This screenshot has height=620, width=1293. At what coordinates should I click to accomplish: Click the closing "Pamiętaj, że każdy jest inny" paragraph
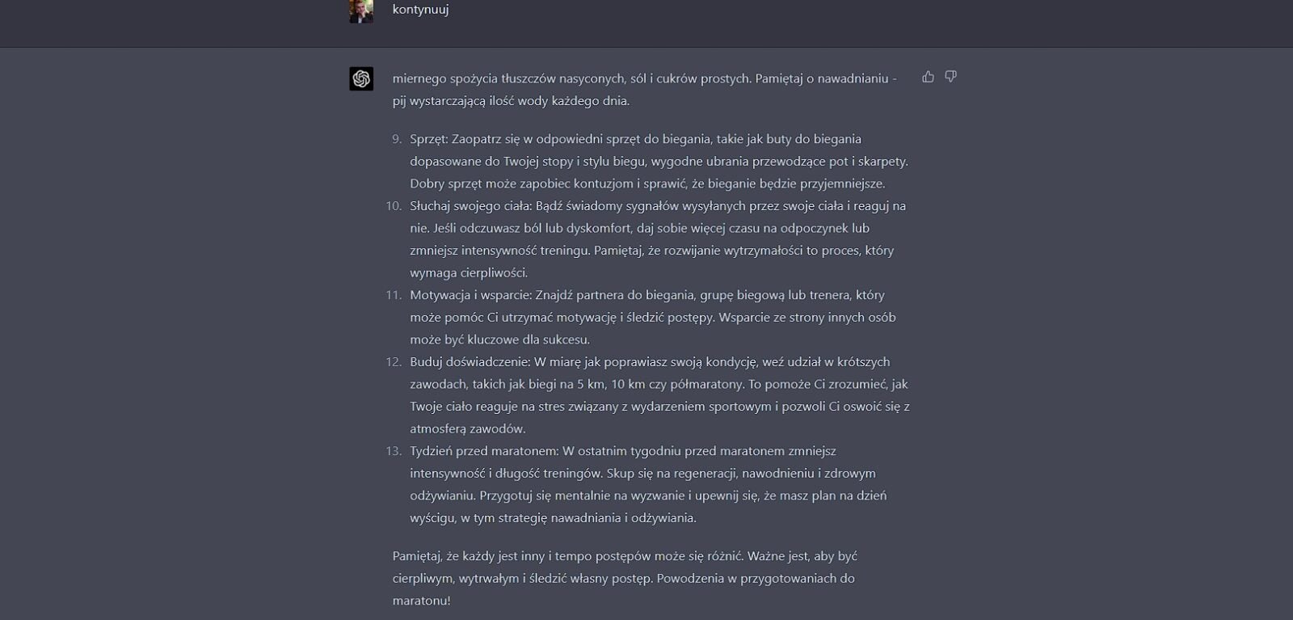tap(625, 579)
